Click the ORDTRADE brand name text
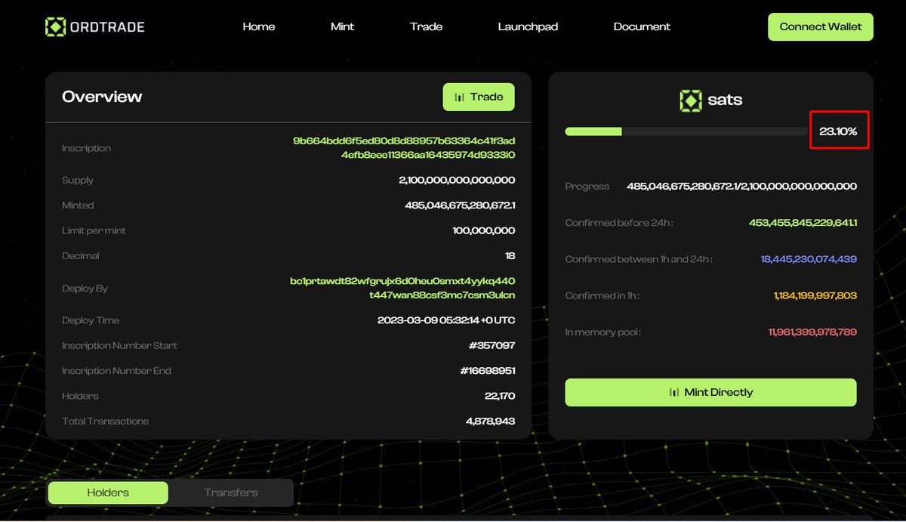The image size is (906, 522). (109, 27)
